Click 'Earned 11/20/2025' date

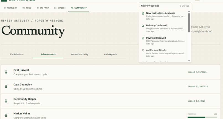(198, 86)
